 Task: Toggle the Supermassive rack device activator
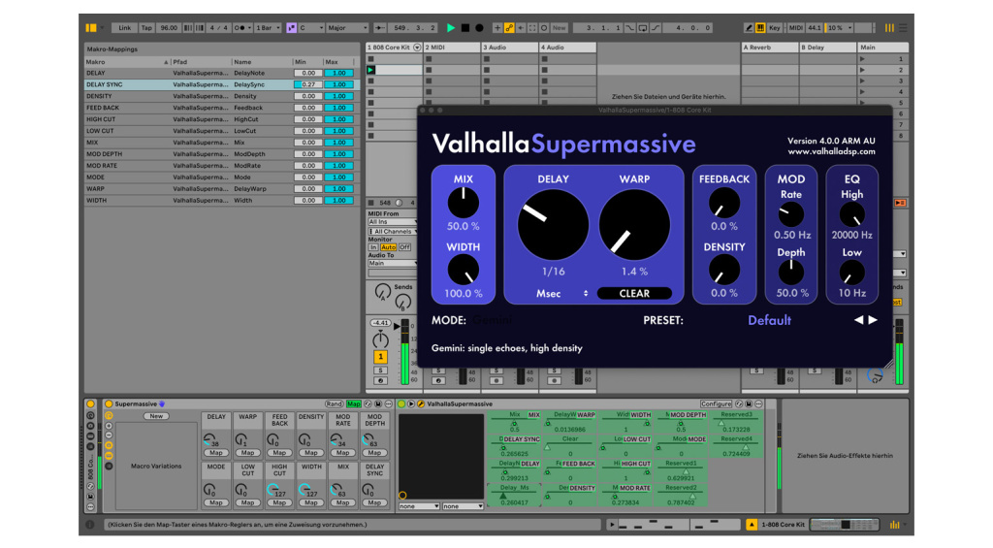click(109, 403)
